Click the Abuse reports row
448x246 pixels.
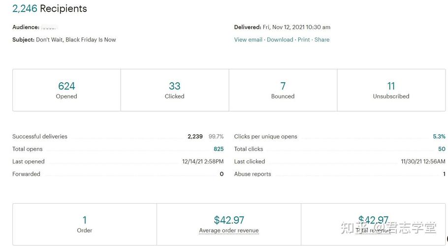coord(340,174)
